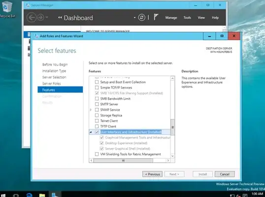The image size is (265, 197).
Task: Check the TFTP Client checkbox
Action: click(97, 126)
